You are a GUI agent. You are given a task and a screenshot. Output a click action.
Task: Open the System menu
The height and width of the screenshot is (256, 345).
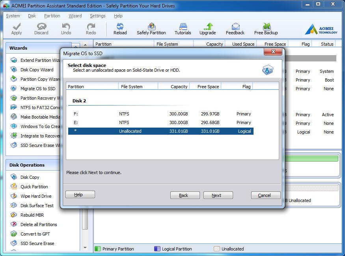click(x=13, y=16)
